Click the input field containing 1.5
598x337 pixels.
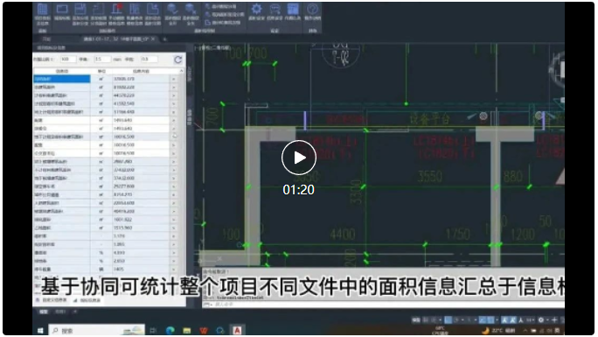pos(102,60)
